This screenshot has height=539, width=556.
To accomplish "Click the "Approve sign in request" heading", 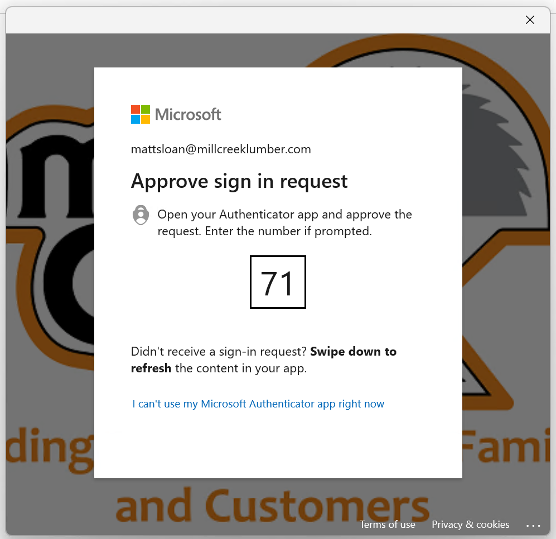I will (239, 181).
